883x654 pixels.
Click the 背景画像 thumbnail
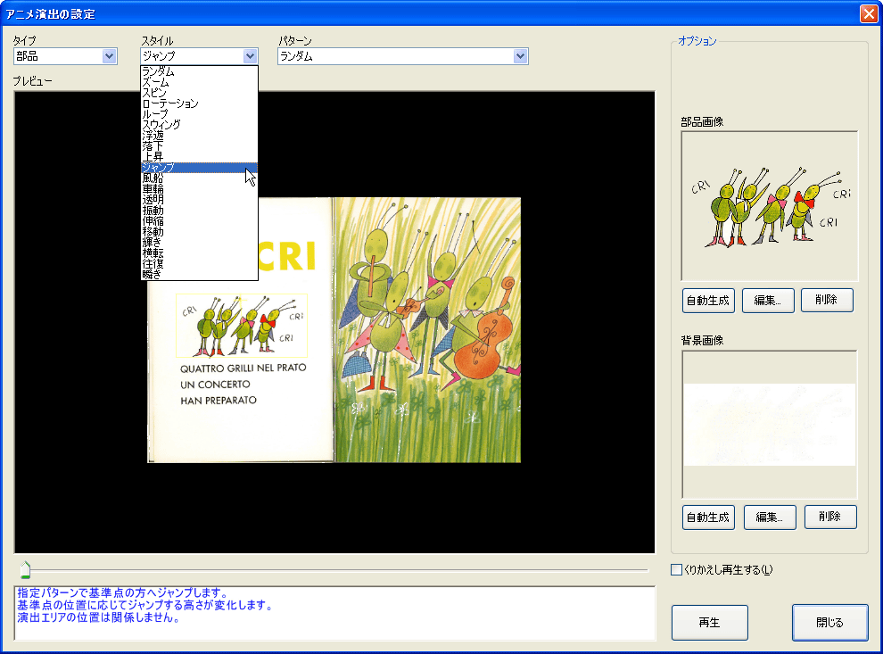pyautogui.click(x=769, y=425)
